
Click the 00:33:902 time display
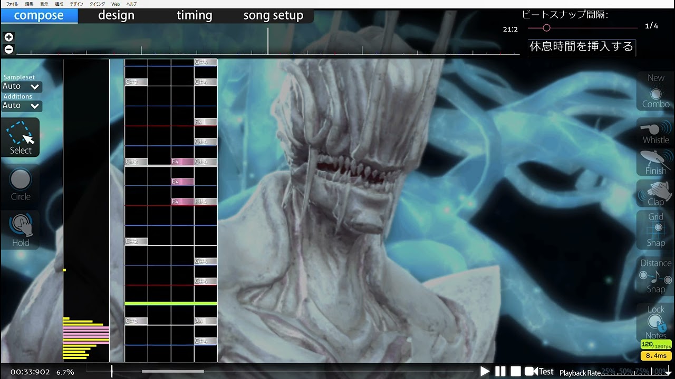[x=30, y=372]
